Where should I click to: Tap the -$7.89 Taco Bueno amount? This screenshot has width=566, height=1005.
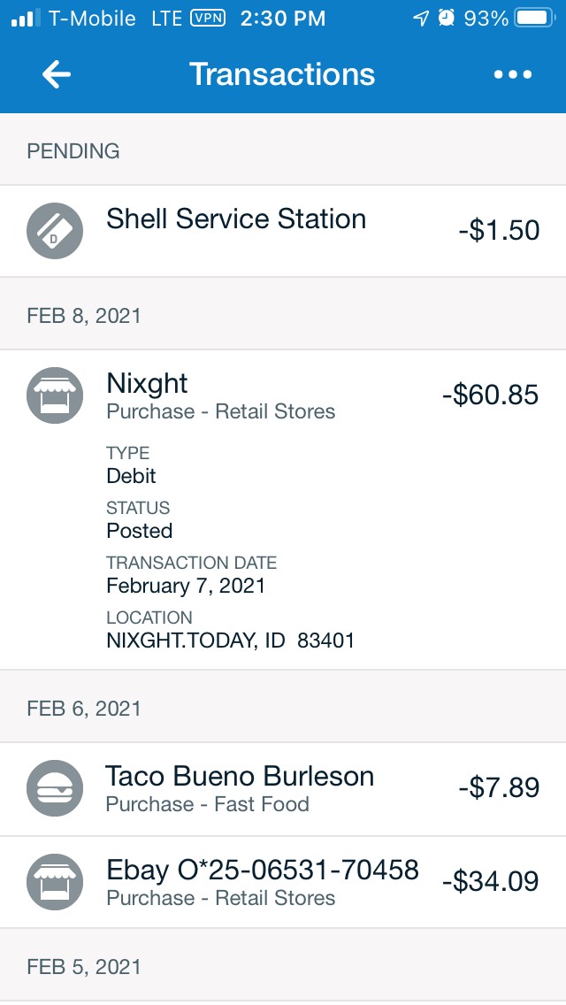pyautogui.click(x=499, y=787)
